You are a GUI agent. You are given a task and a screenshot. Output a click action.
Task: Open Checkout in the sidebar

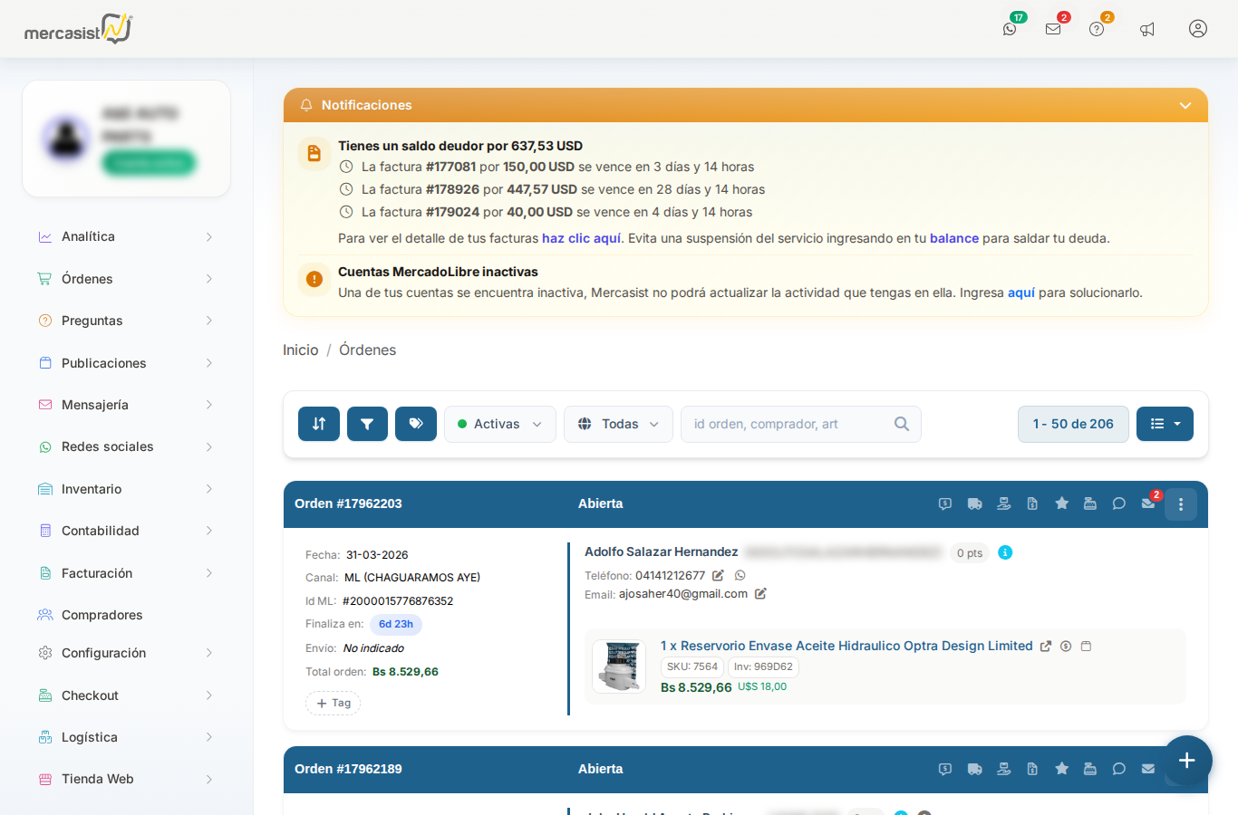tap(126, 695)
